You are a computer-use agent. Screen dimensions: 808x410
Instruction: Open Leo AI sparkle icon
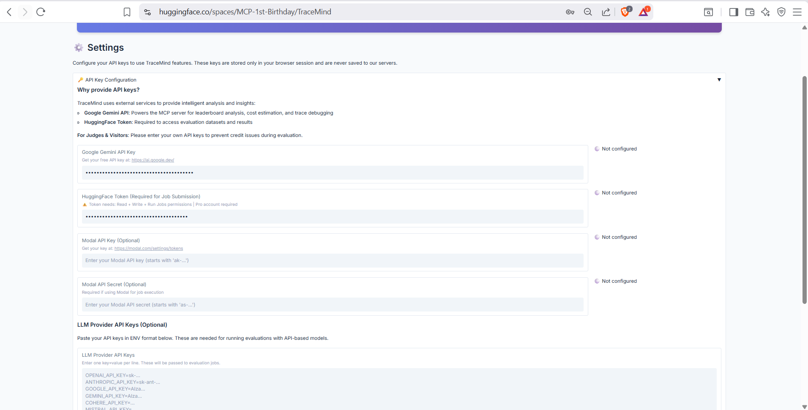pos(765,12)
